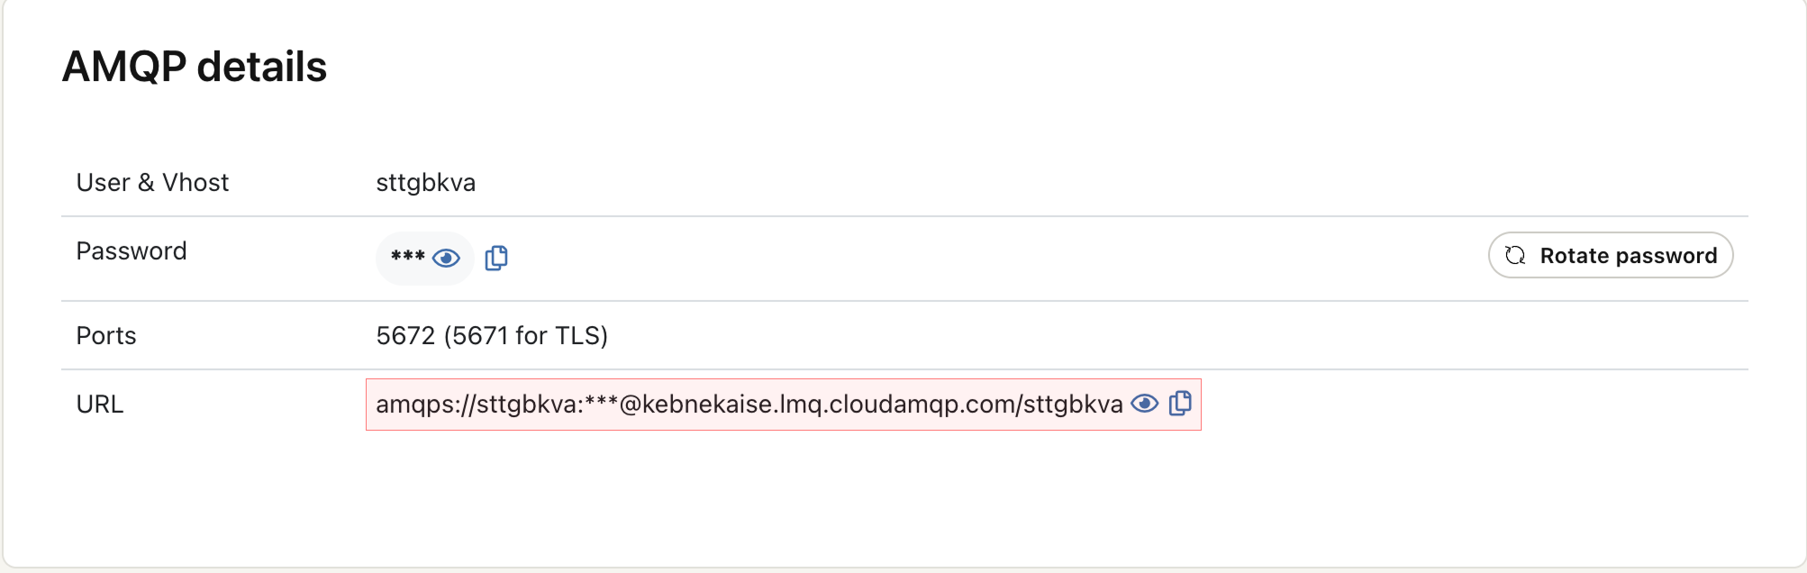This screenshot has width=1807, height=573.
Task: Show the full URL with password
Action: pos(1144,404)
